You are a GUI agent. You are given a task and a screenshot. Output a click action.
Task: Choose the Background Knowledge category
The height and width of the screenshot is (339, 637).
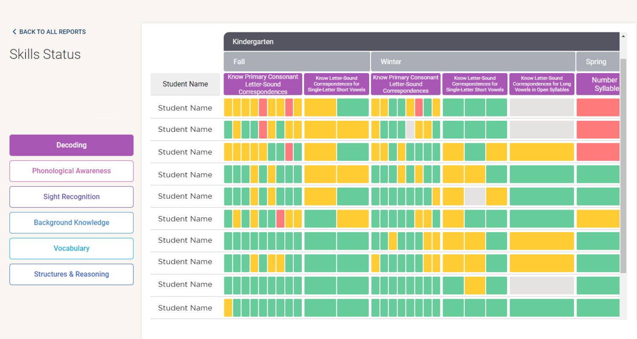71,222
